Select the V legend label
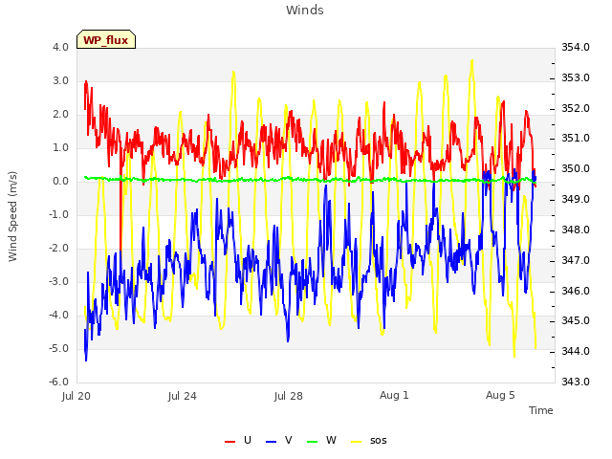Viewport: 612px width, 459px height. tap(288, 440)
